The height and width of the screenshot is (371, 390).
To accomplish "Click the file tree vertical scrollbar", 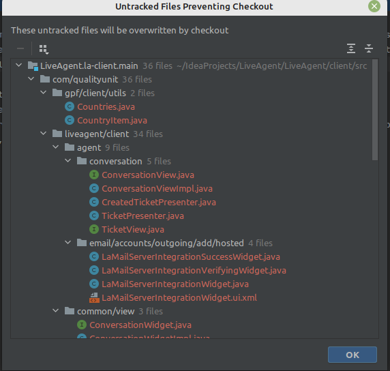I will point(375,110).
